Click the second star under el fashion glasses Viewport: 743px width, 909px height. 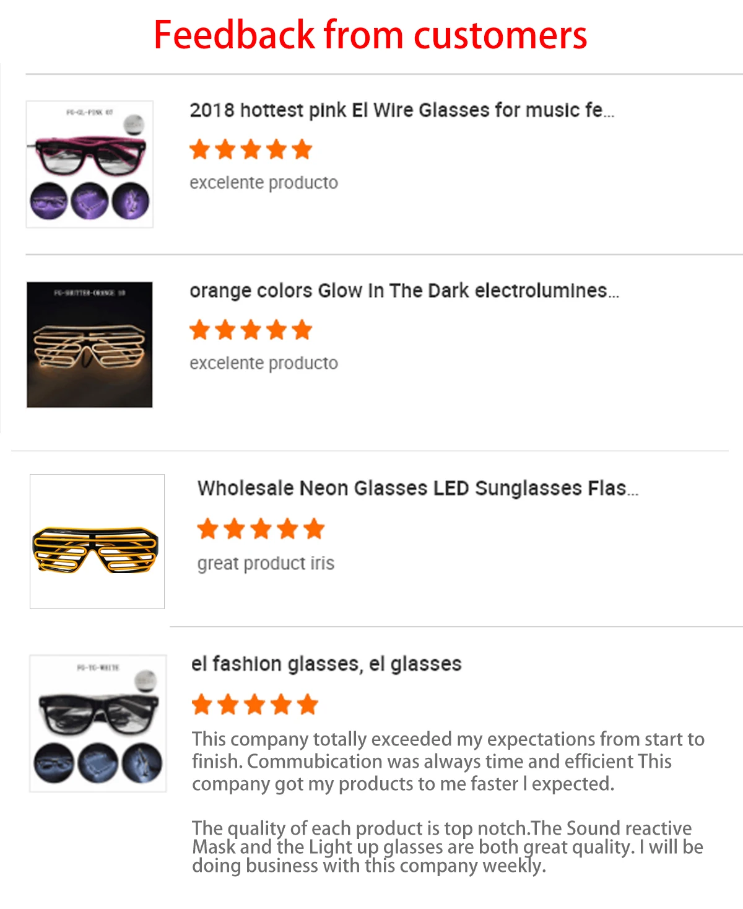(x=228, y=705)
